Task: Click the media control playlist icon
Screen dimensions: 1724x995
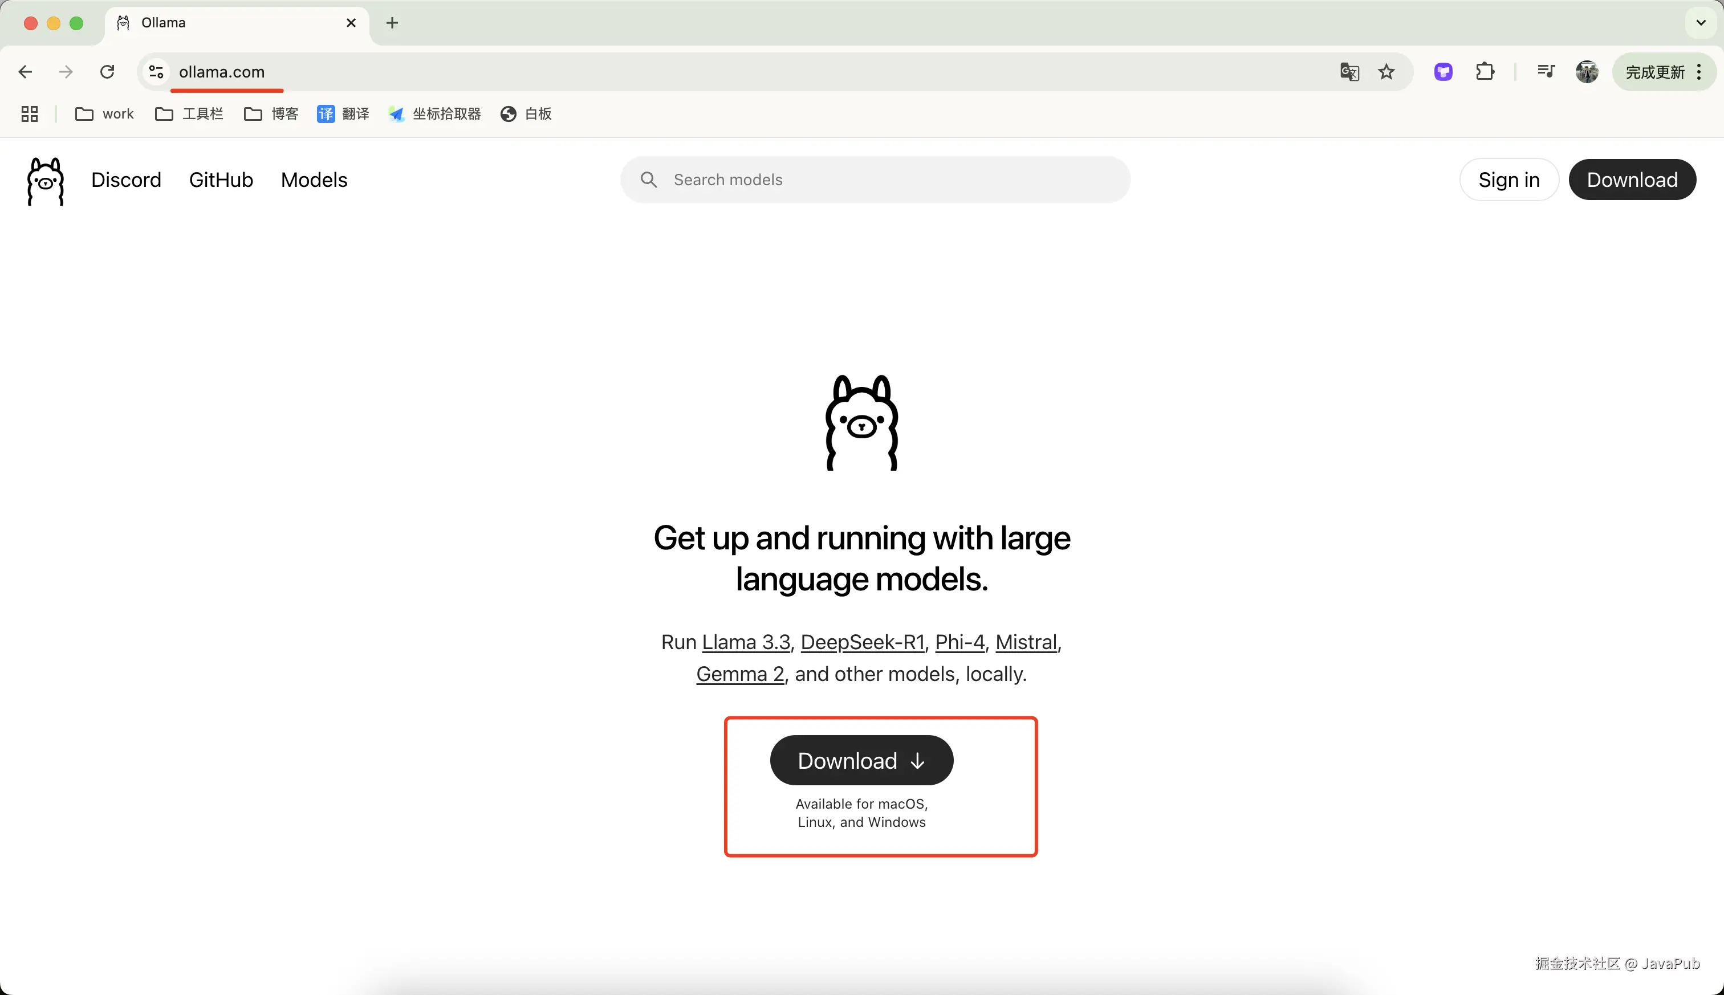Action: click(1546, 71)
